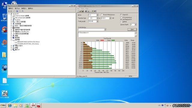Expand the DVD/CD-ROM 光碟機 node
Image resolution: width=192 pixels, height=108 pixels.
[x=11, y=16]
